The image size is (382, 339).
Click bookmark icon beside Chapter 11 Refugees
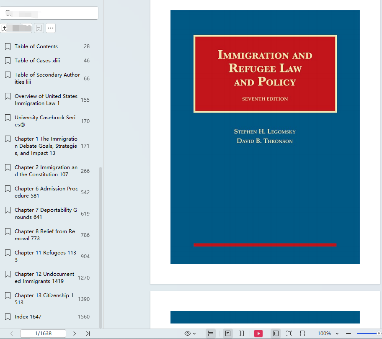click(8, 253)
